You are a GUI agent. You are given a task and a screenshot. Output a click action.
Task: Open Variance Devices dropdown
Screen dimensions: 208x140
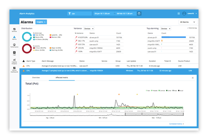coord(89,29)
